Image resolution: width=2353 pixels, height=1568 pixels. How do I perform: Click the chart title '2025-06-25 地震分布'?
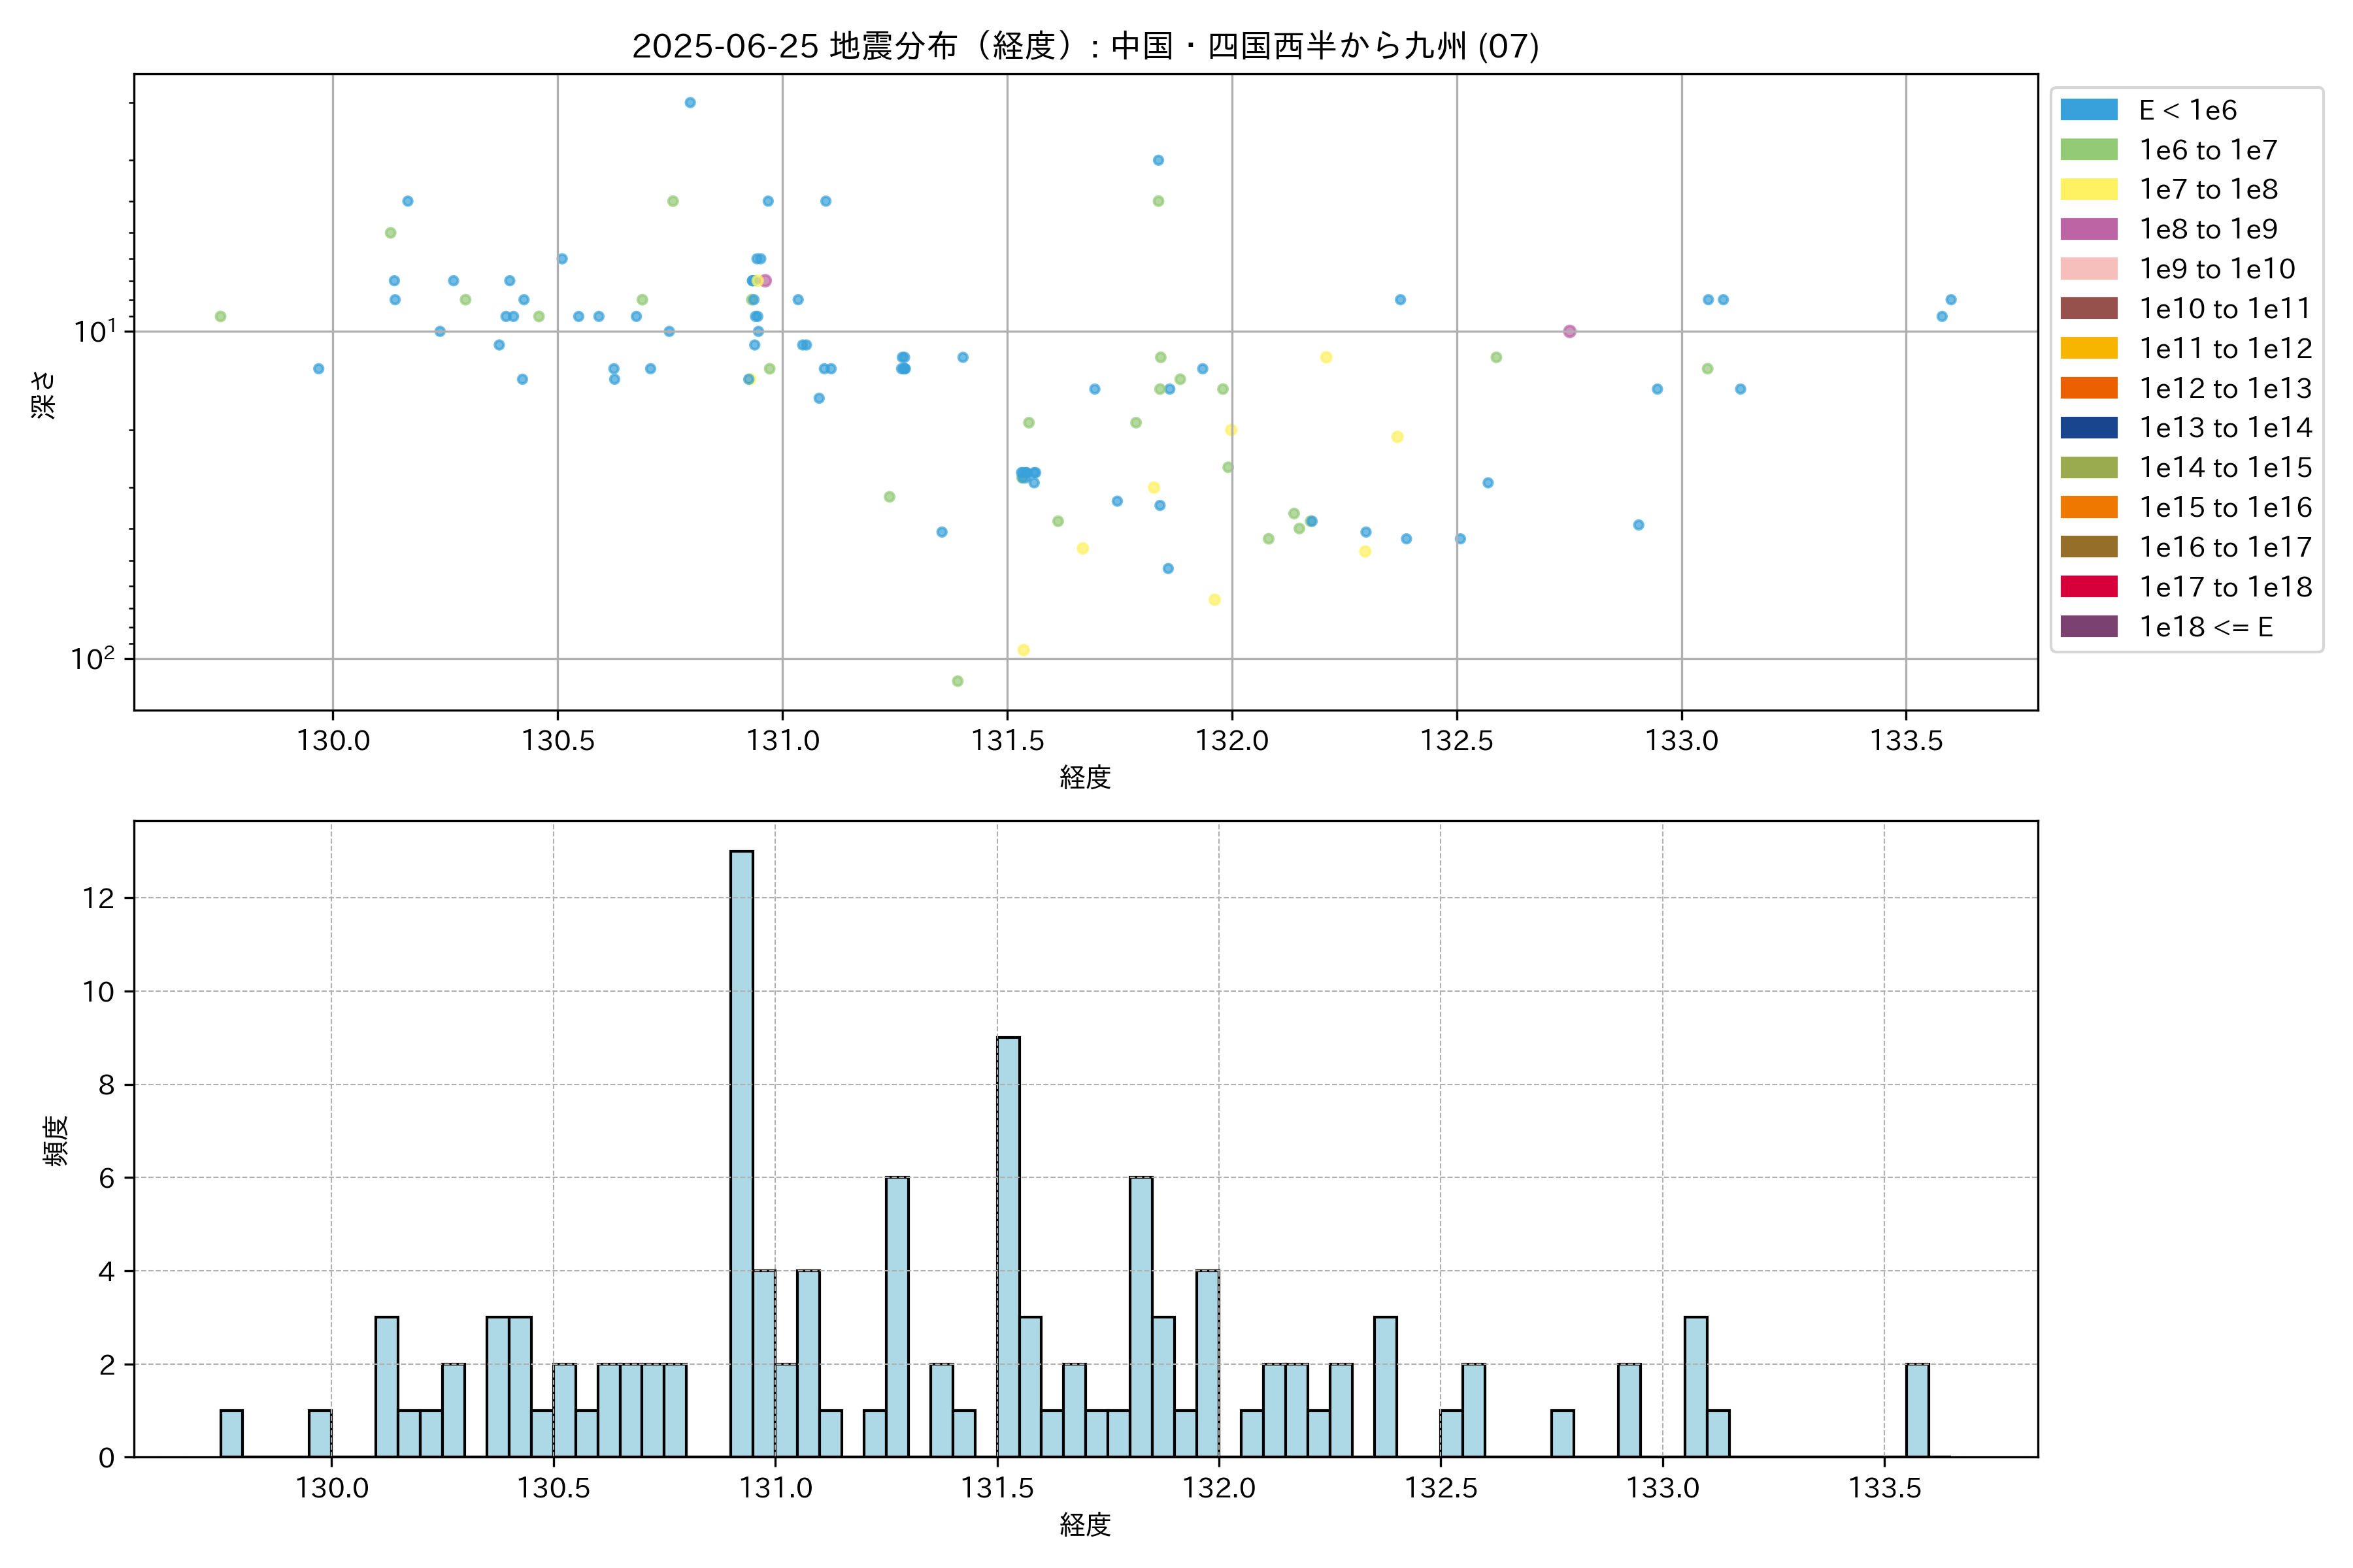pos(1084,46)
